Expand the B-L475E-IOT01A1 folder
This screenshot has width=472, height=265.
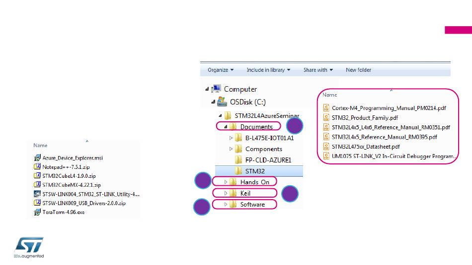point(231,138)
